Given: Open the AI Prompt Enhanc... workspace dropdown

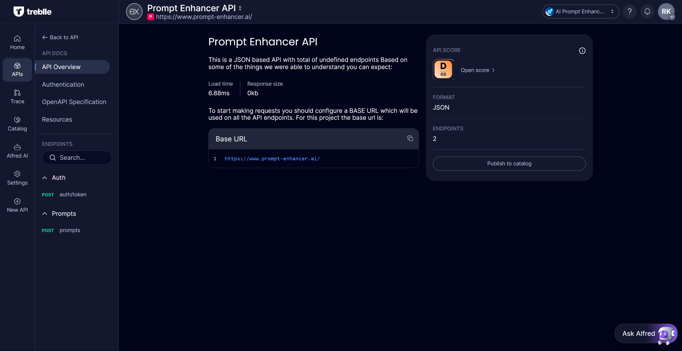Looking at the screenshot, I should tap(580, 11).
